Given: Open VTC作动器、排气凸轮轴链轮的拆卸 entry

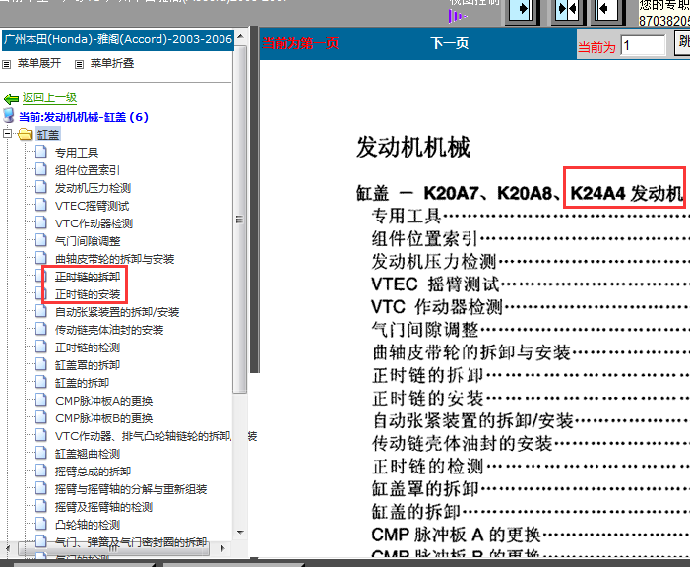Looking at the screenshot, I should 143,436.
